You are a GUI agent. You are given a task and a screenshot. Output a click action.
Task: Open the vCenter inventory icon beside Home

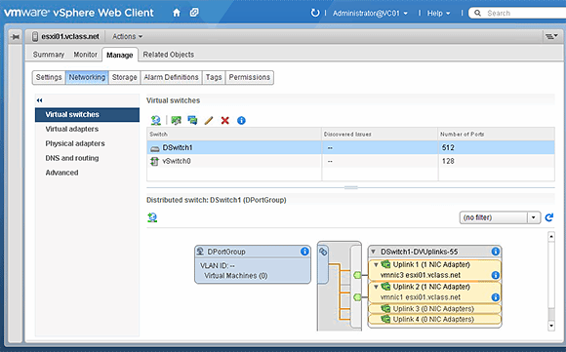pos(194,13)
